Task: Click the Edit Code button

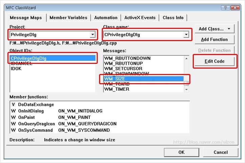Action: [x=214, y=61]
